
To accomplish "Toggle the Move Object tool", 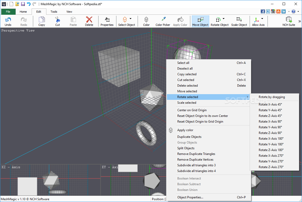I will coord(200,21).
